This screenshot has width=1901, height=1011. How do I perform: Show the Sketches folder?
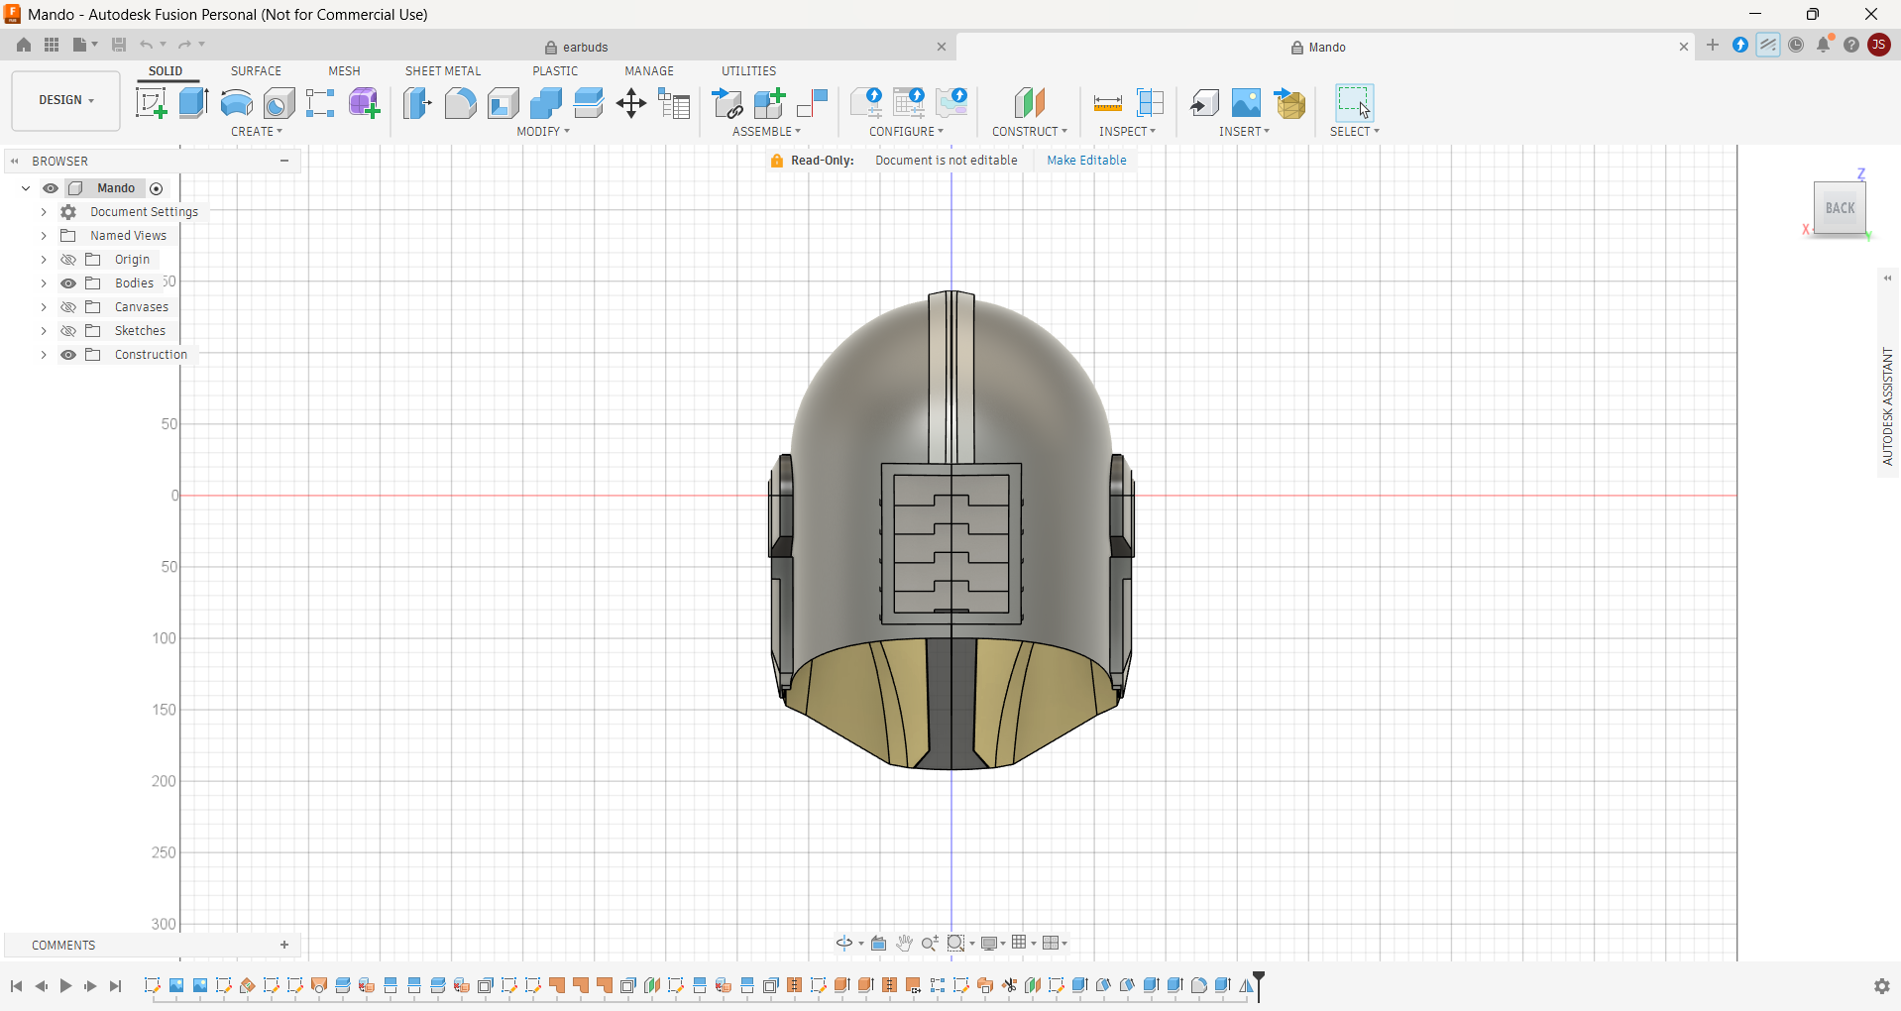68,331
